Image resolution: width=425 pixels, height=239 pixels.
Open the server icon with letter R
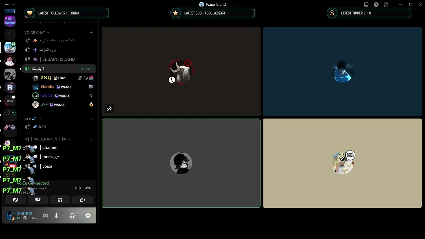[x=10, y=88]
